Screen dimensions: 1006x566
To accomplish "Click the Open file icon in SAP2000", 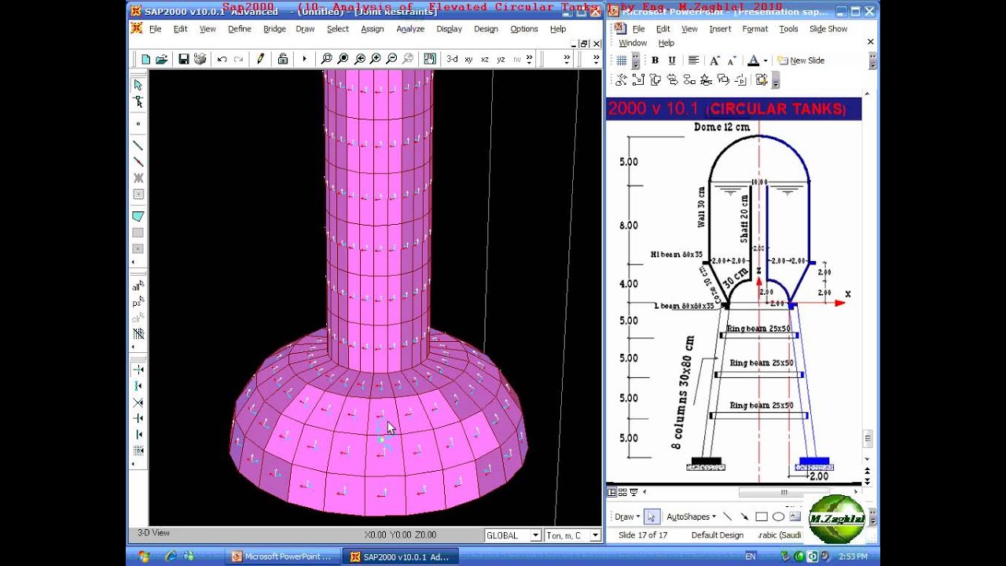I will pos(162,59).
